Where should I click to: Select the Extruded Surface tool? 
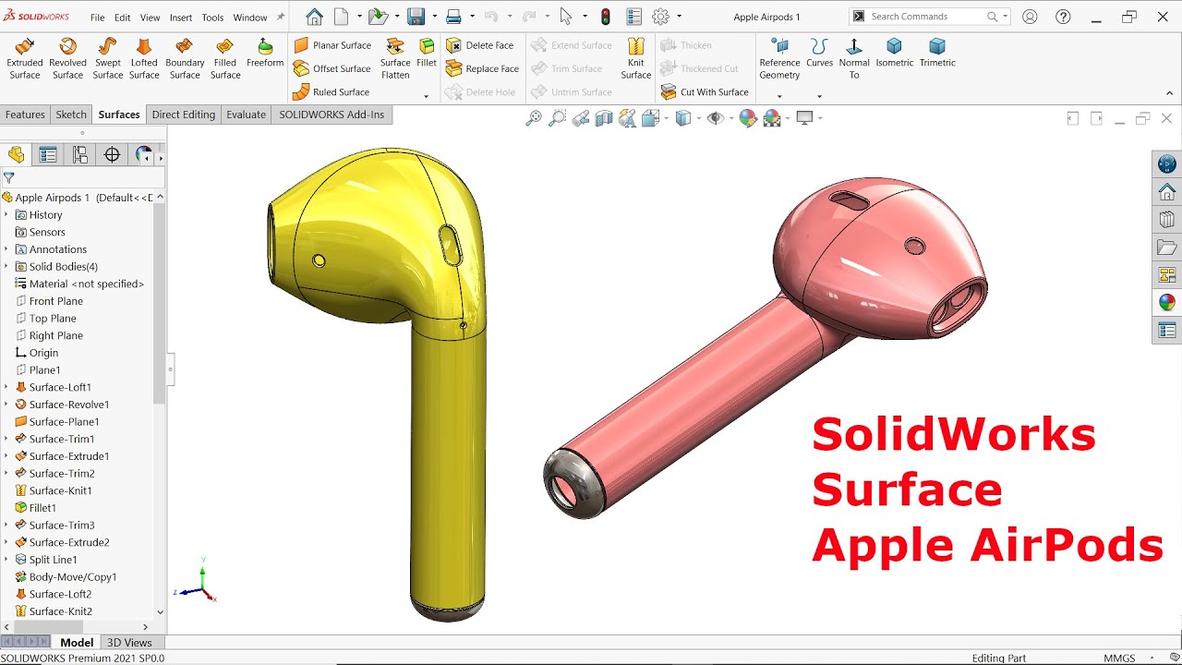click(25, 58)
